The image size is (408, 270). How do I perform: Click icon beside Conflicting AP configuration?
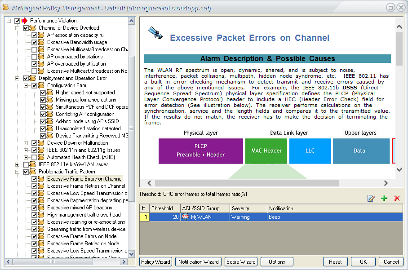coord(50,114)
